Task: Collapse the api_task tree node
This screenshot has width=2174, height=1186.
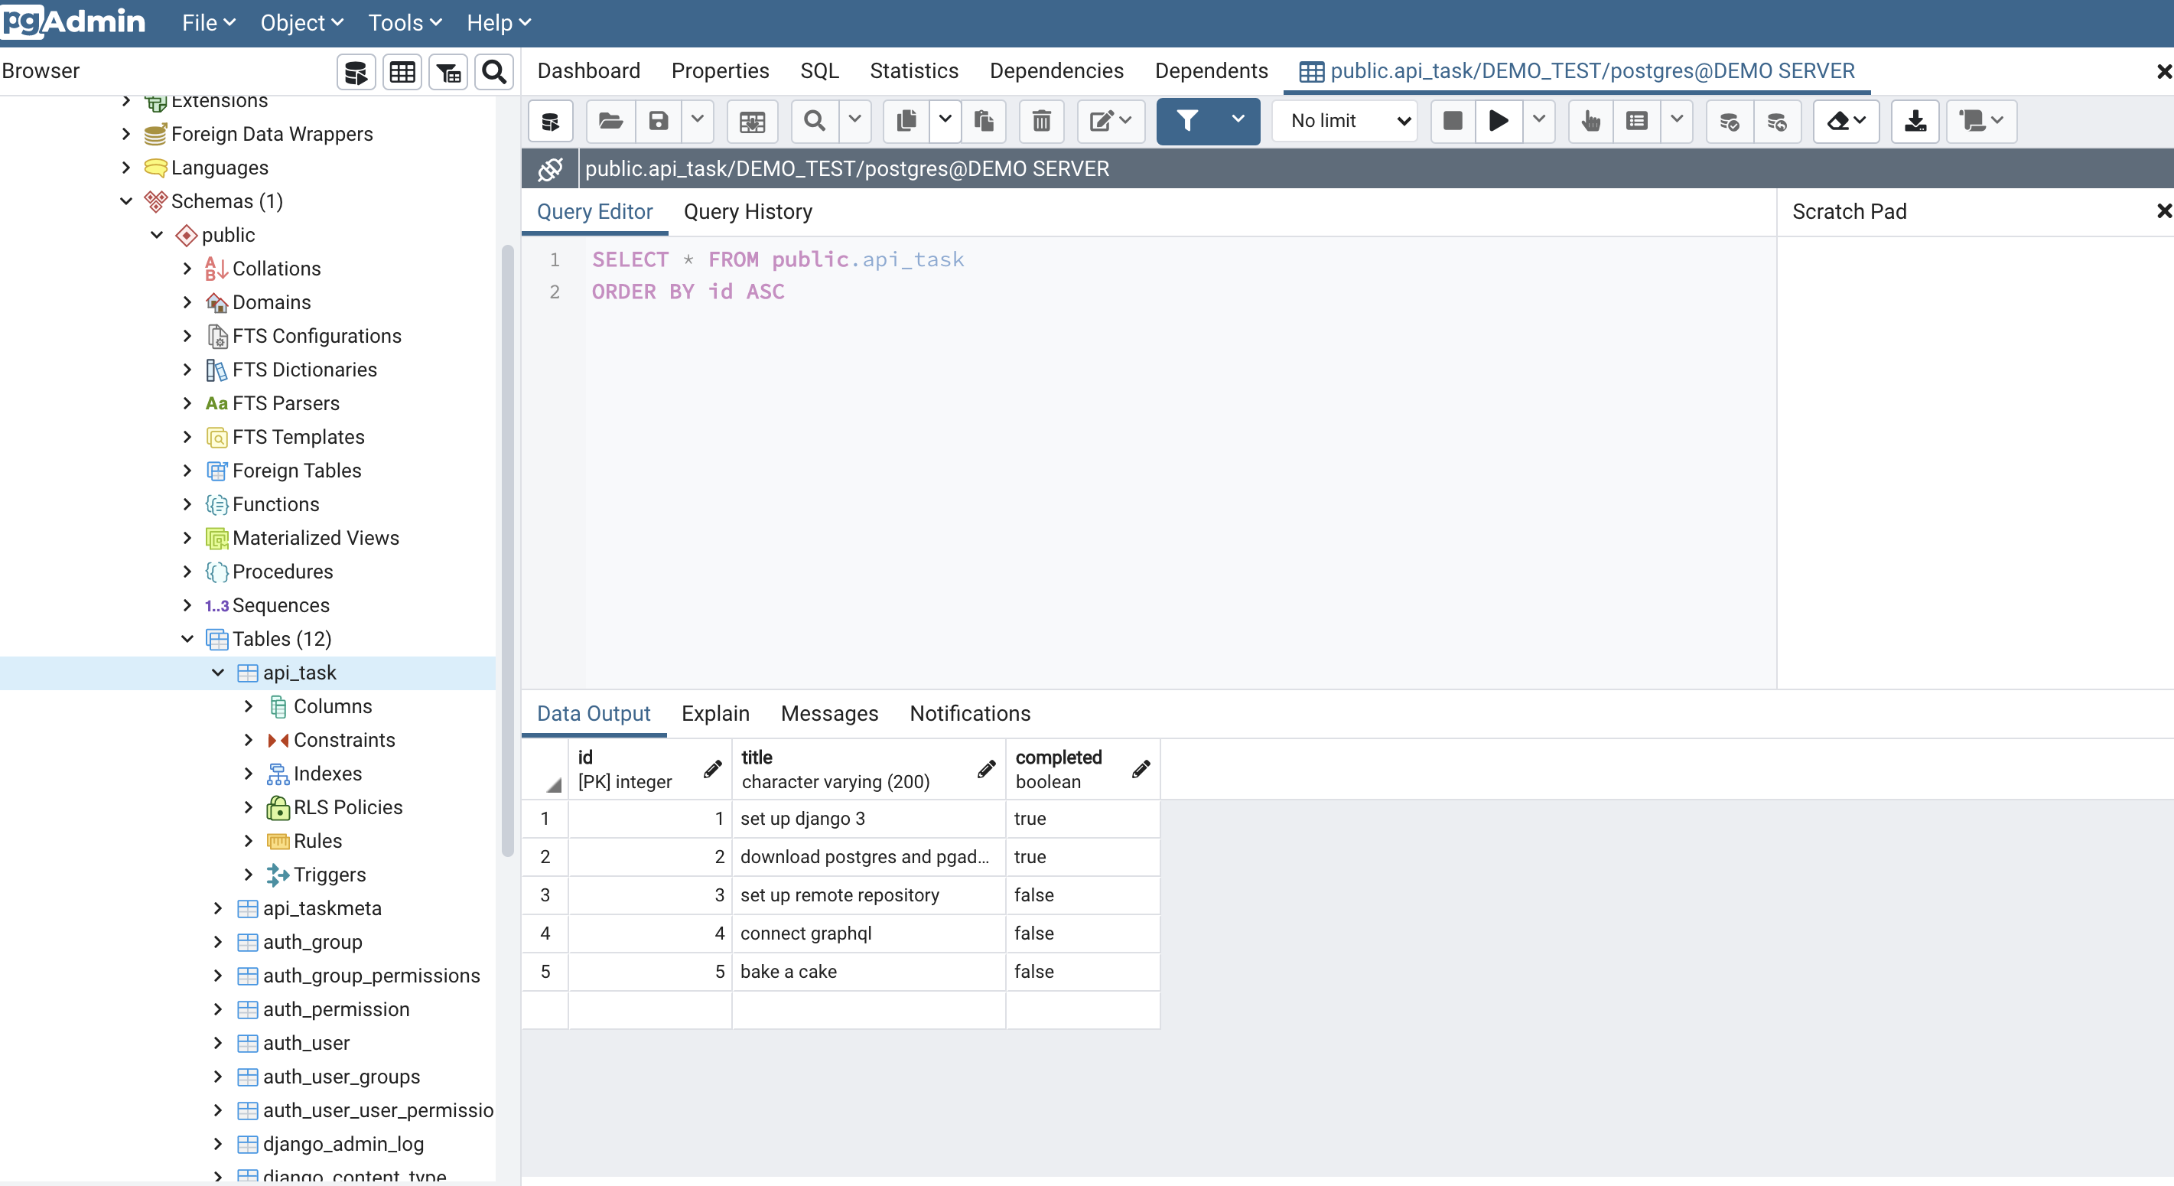Action: (218, 673)
